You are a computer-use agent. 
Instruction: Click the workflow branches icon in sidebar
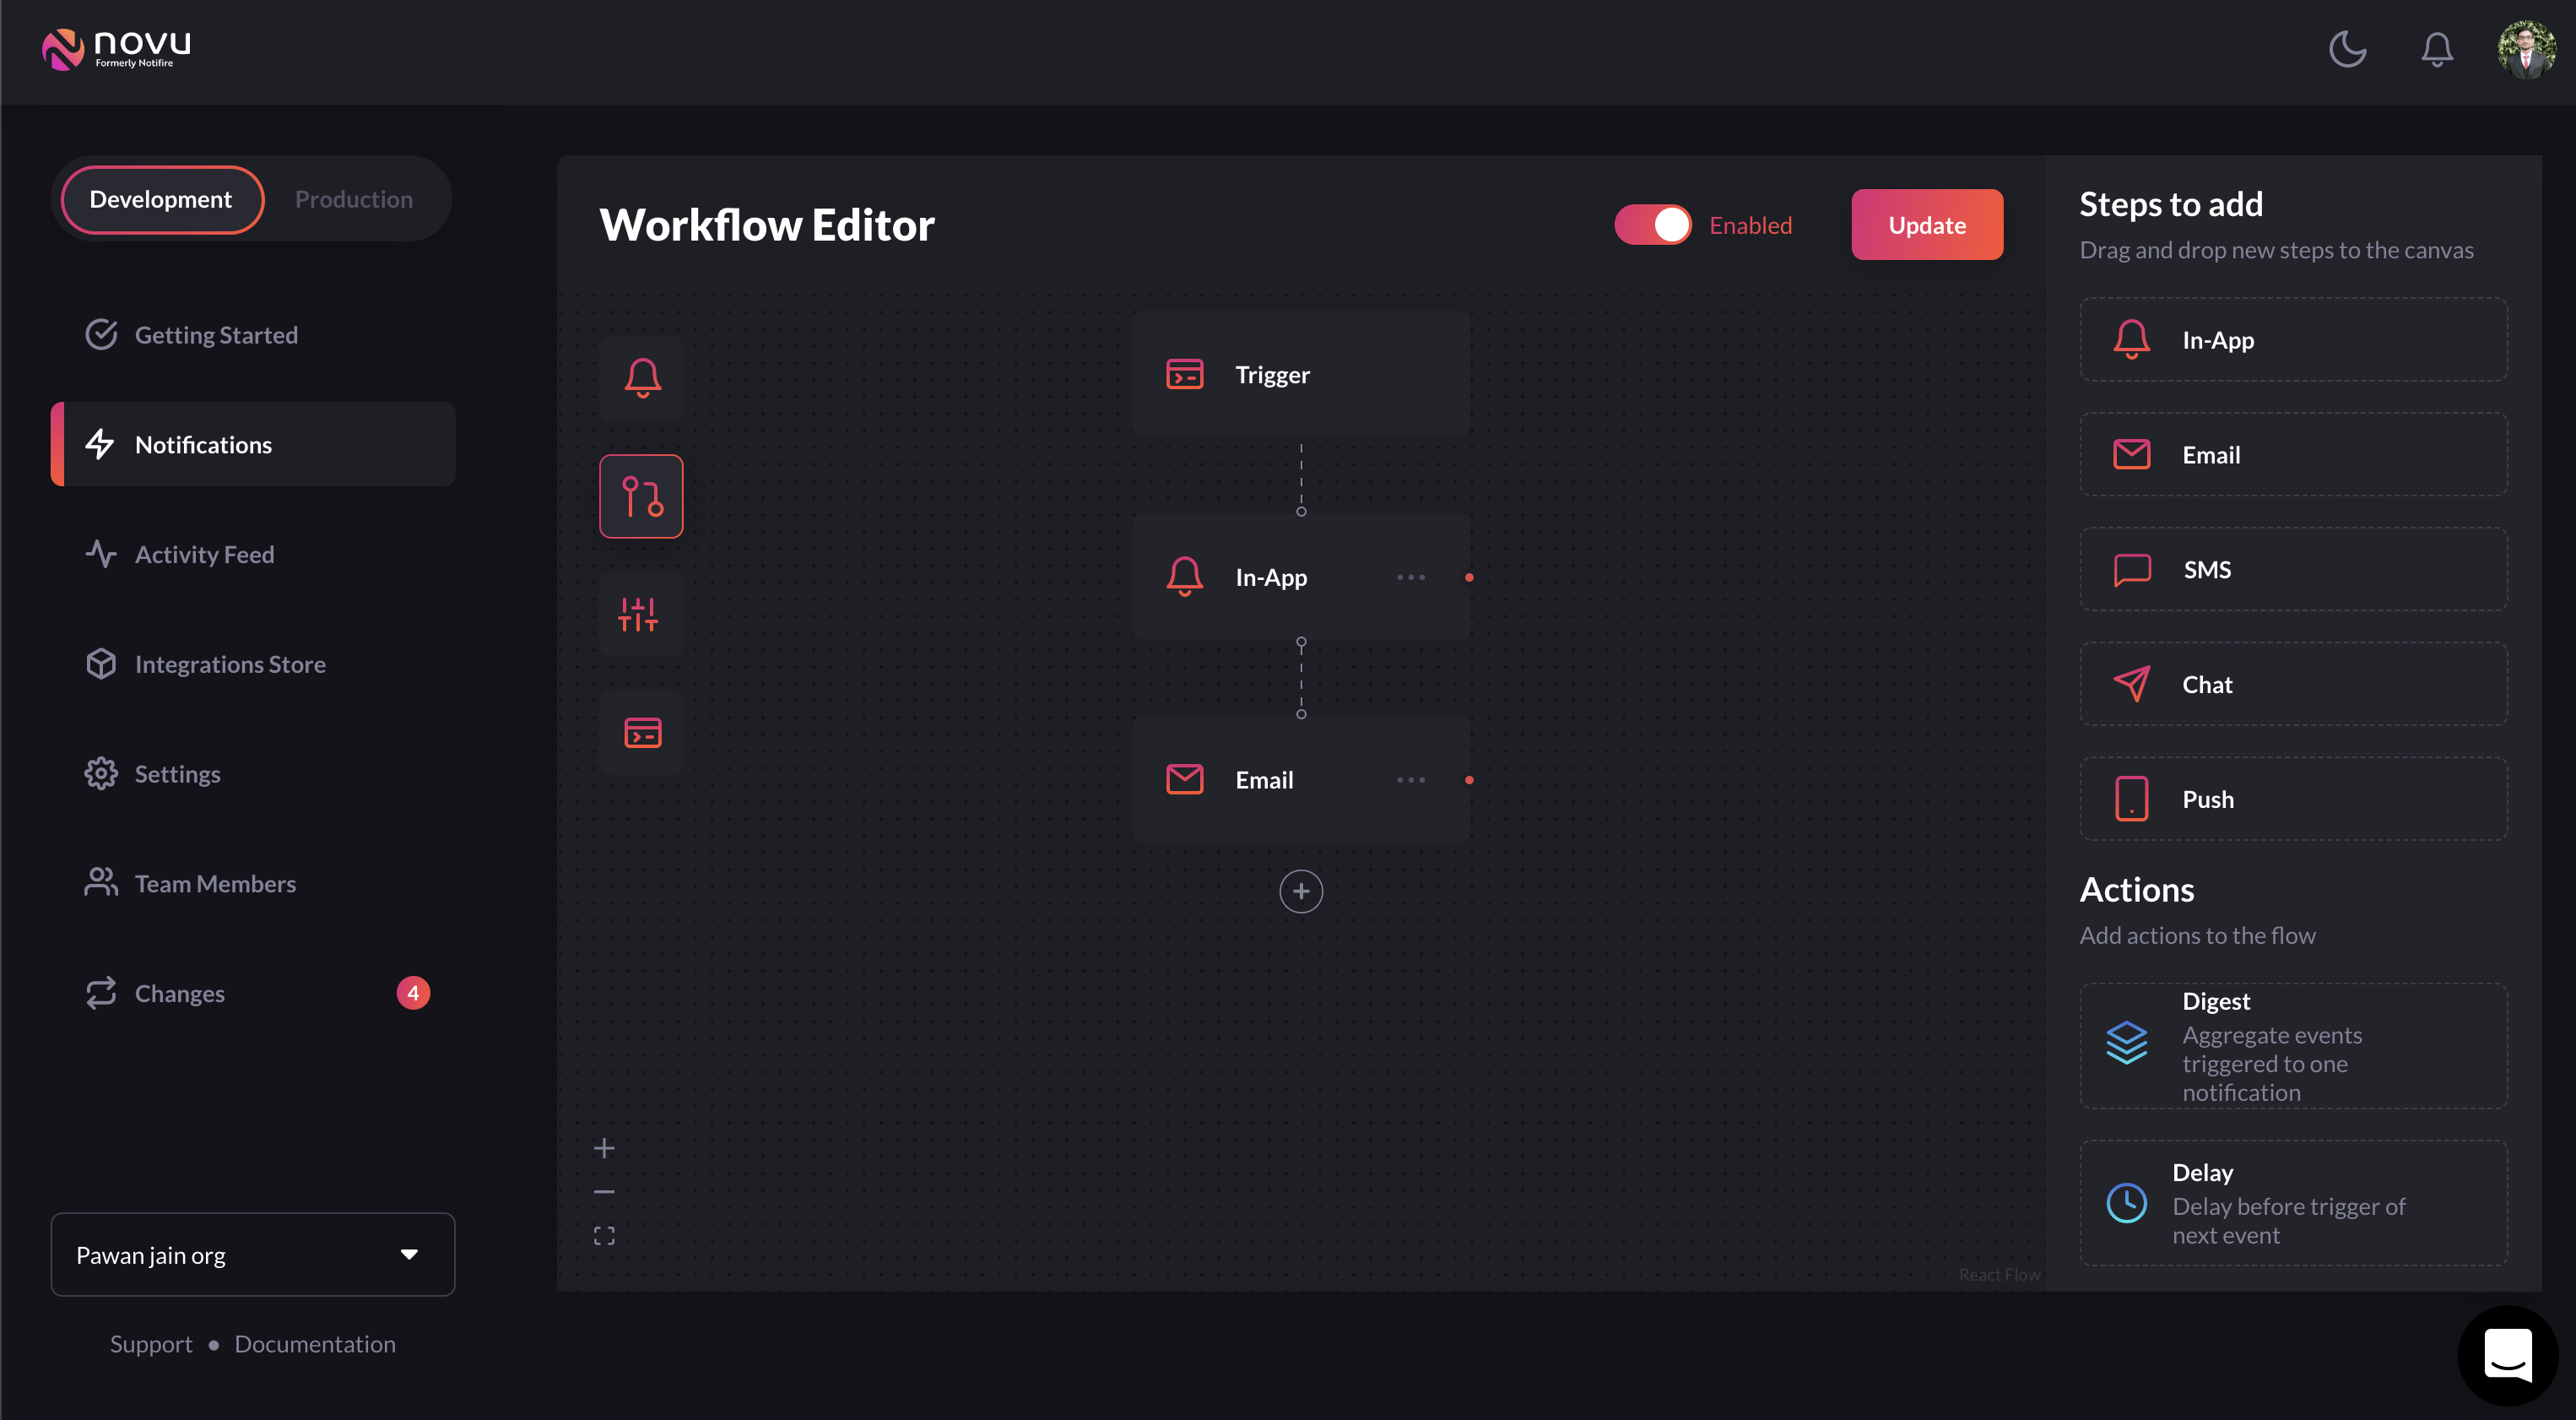[641, 495]
